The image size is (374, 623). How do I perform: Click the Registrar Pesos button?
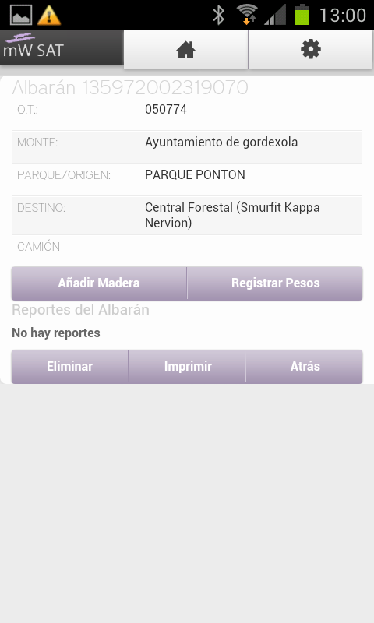pyautogui.click(x=275, y=283)
